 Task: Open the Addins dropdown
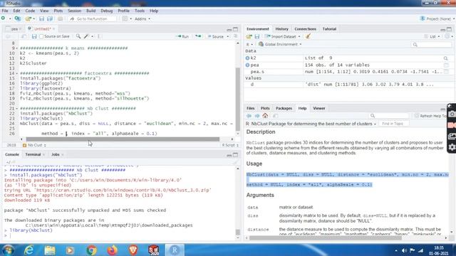pyautogui.click(x=142, y=19)
